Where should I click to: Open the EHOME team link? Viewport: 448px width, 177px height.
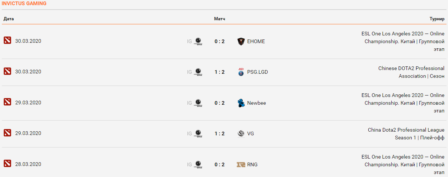click(x=256, y=41)
